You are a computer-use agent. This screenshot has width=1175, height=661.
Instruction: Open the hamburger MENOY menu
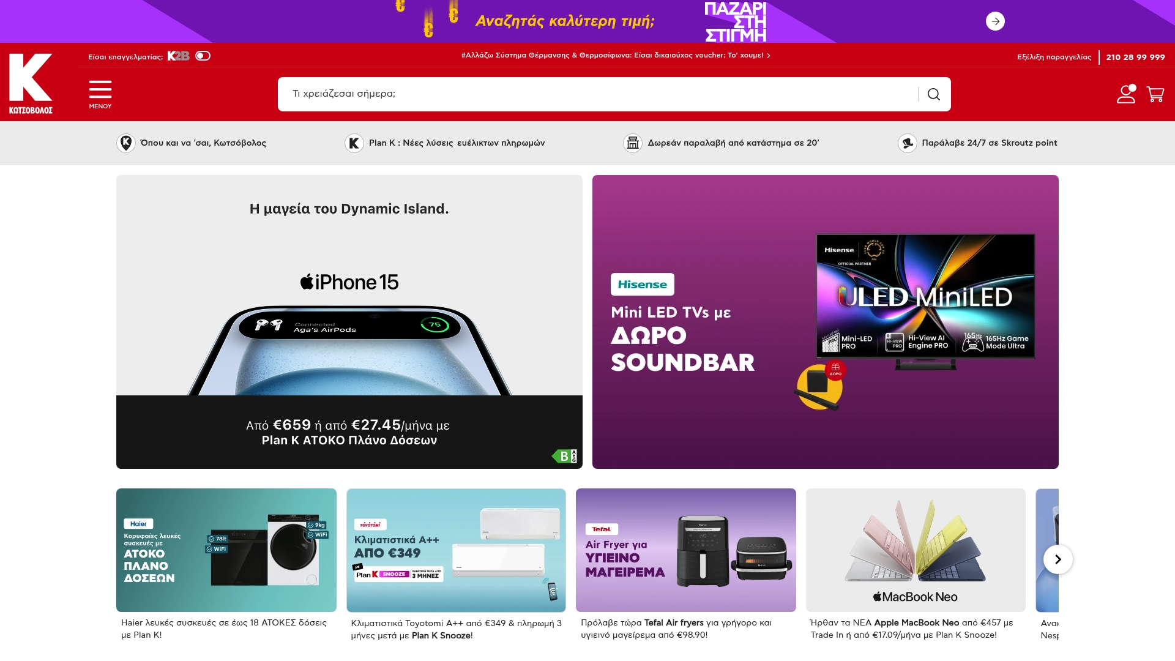pyautogui.click(x=100, y=94)
